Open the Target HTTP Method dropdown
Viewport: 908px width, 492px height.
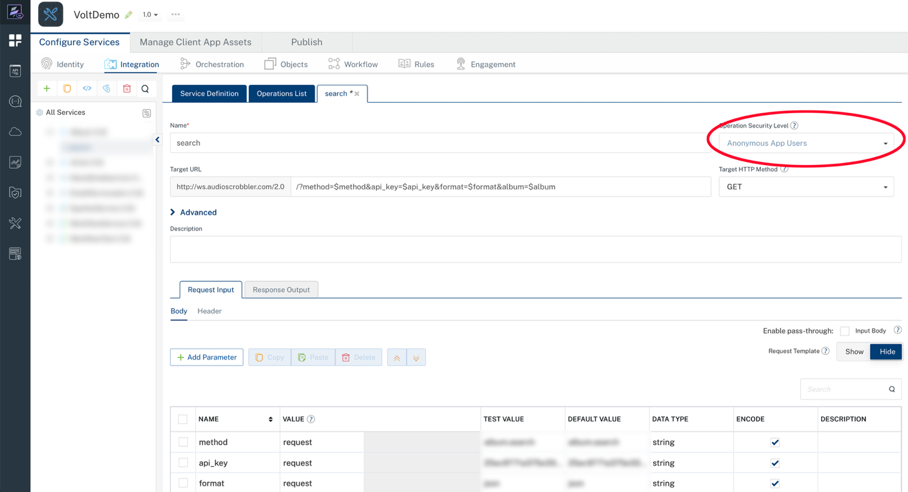pyautogui.click(x=806, y=187)
